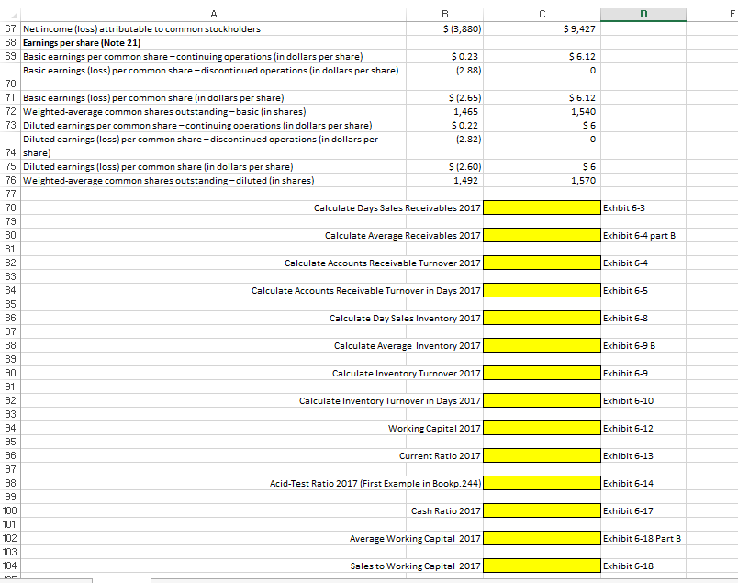Image resolution: width=738 pixels, height=583 pixels.
Task: Select 'Net income (loss) attributable to common stockholders'
Action: point(213,28)
